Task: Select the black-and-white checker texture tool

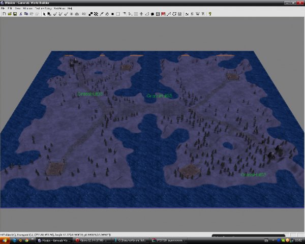Action: [90, 14]
